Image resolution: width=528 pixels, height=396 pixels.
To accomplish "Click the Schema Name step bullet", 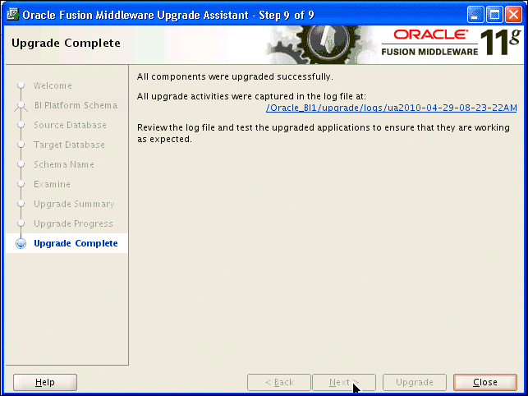I will (21, 164).
